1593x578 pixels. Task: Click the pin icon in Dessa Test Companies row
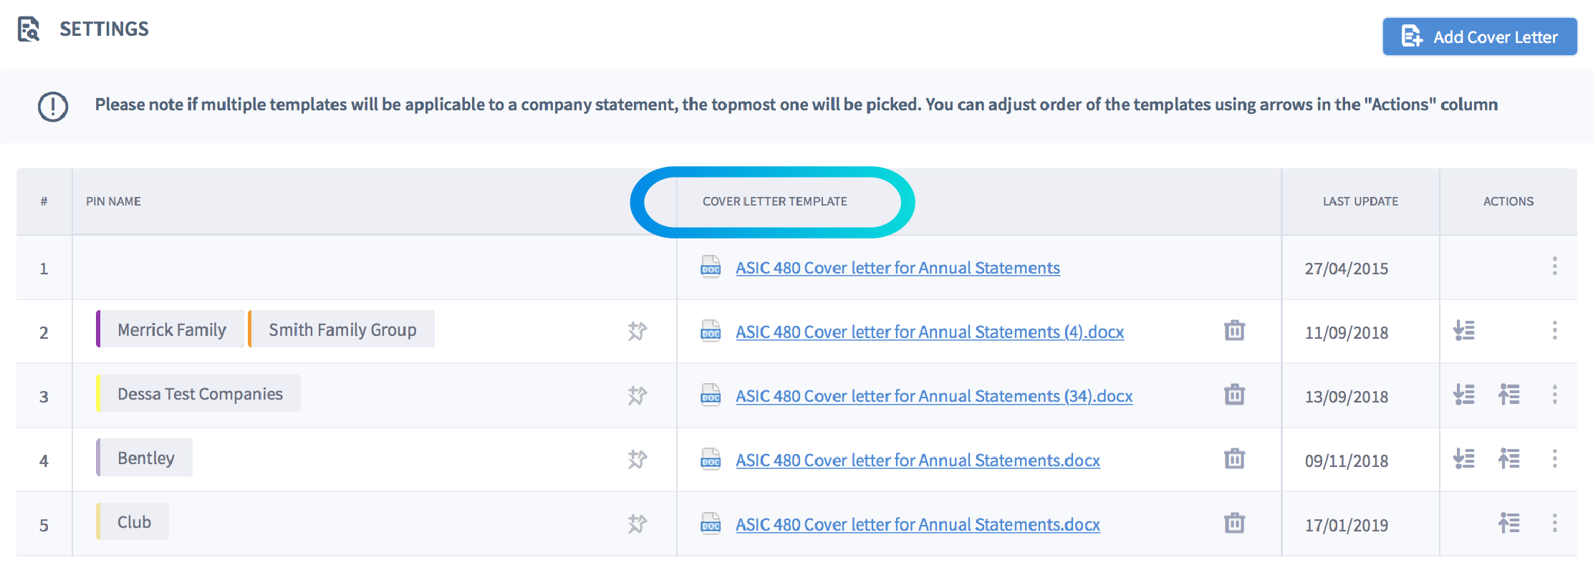(x=637, y=395)
